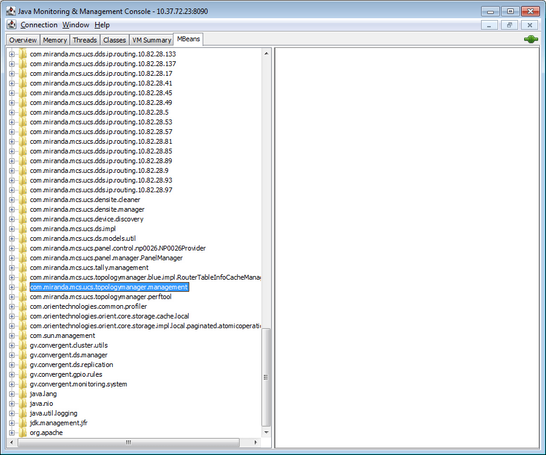Click the scroll up arrow of the tree
Screen dimensions: 546x455
tap(266, 53)
